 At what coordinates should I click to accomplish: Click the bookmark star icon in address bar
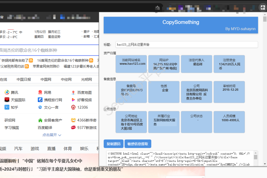[158, 8]
